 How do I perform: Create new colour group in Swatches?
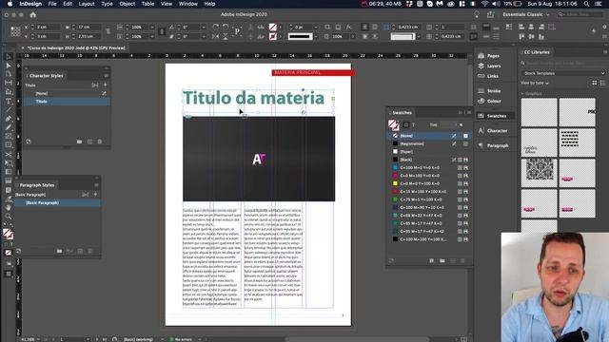442,260
